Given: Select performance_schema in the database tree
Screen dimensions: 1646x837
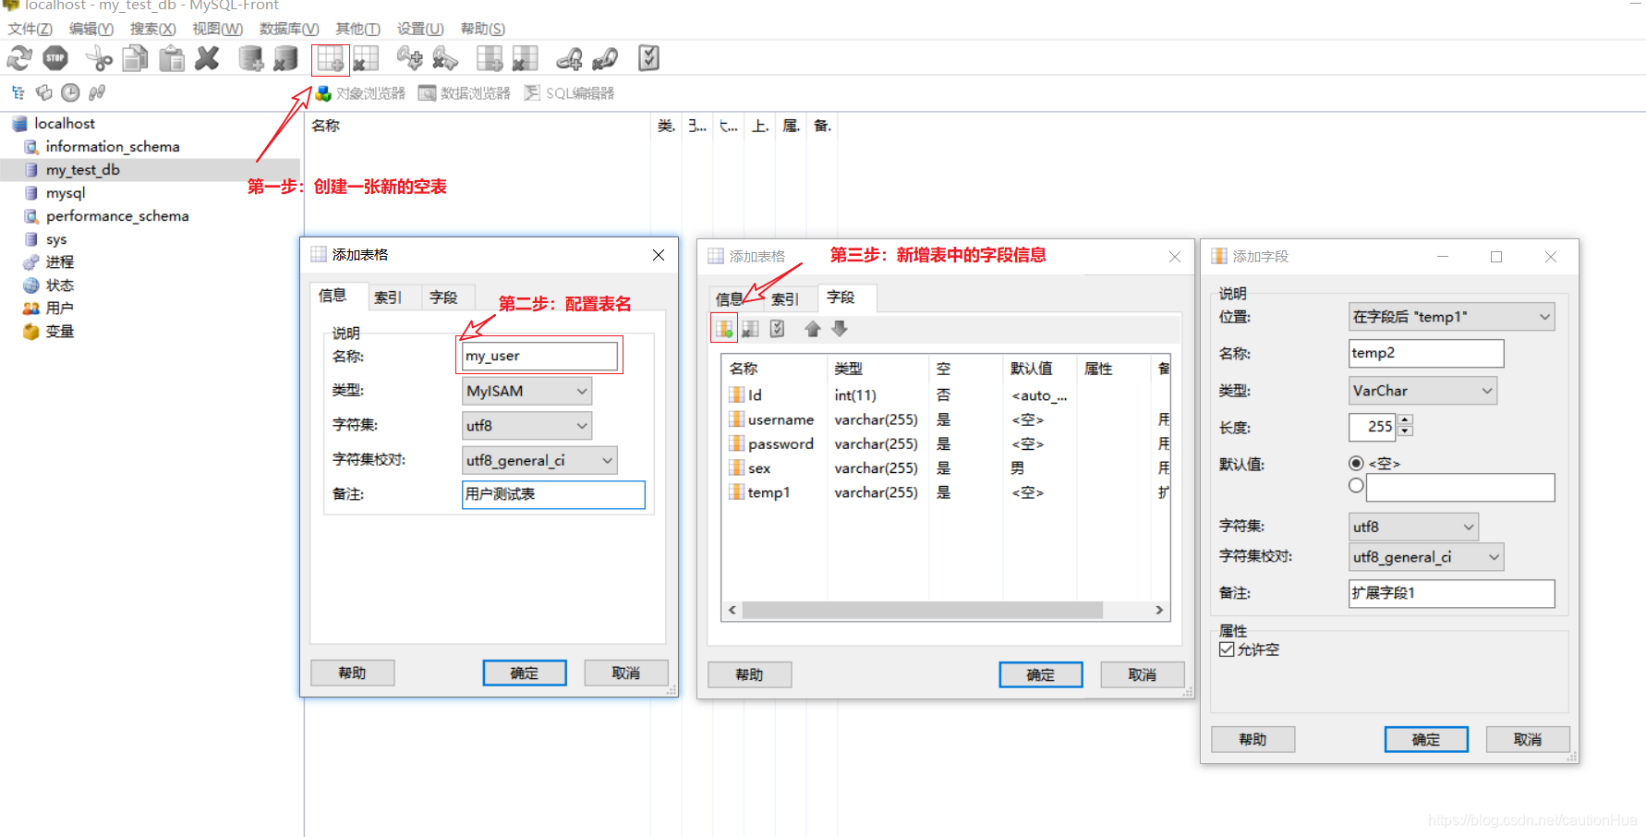Looking at the screenshot, I should point(117,216).
